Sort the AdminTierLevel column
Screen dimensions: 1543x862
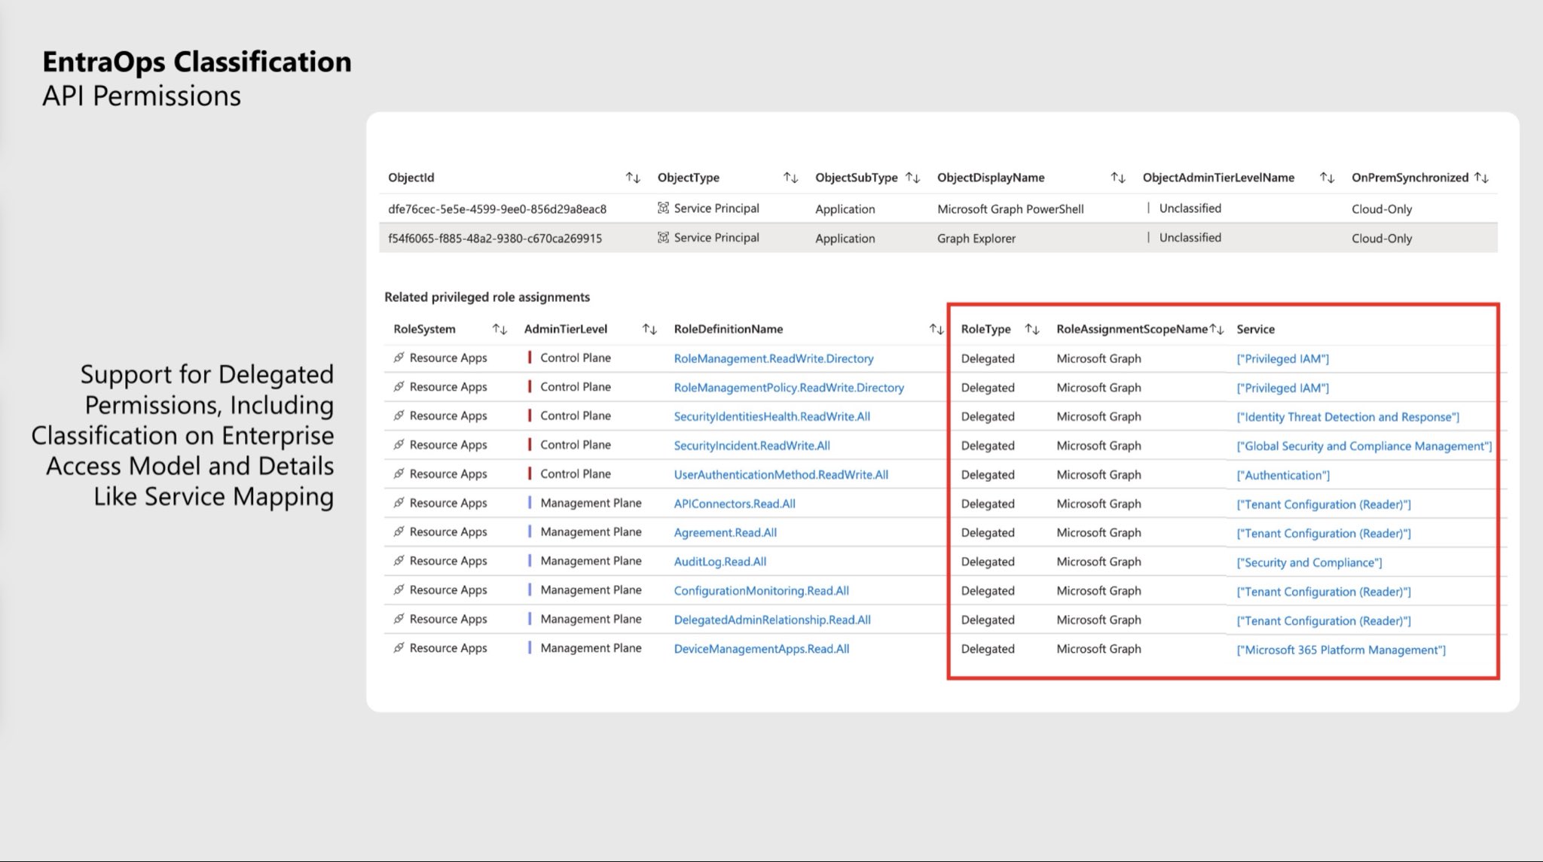click(x=649, y=329)
